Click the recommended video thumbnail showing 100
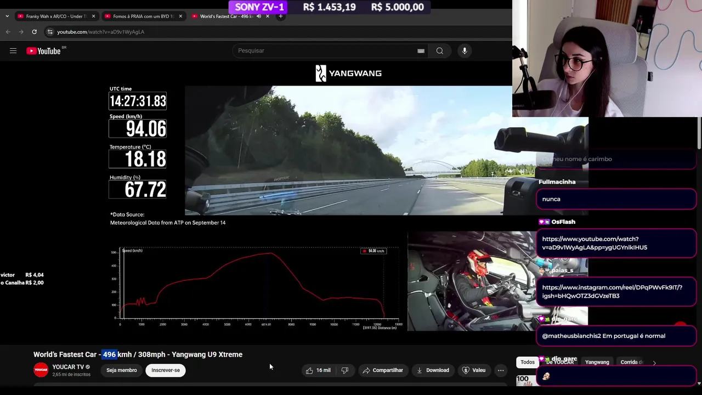This screenshot has width=702, height=395. (x=526, y=380)
